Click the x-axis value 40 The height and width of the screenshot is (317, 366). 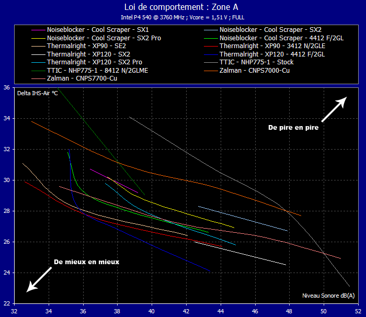pos(152,311)
